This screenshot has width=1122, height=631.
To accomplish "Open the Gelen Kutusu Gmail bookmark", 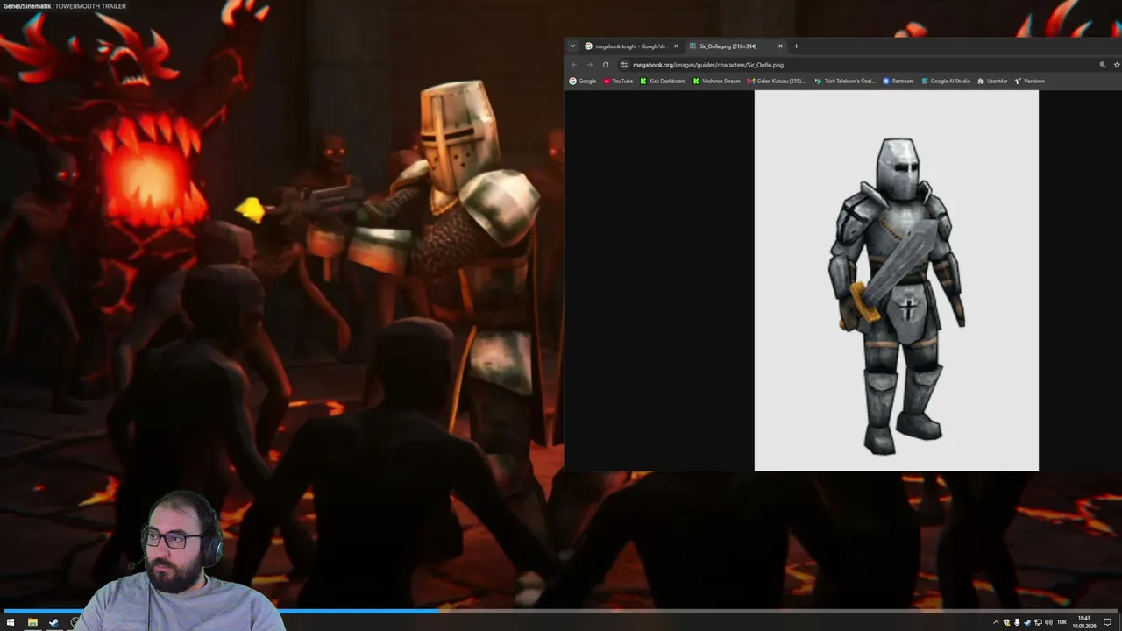I will pyautogui.click(x=777, y=81).
